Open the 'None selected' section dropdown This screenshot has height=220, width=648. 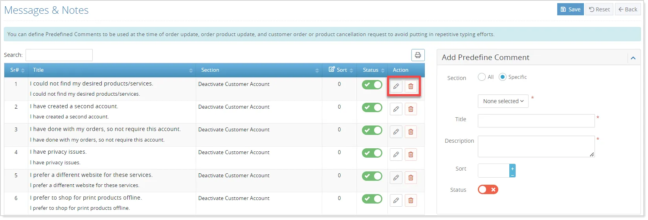point(503,101)
